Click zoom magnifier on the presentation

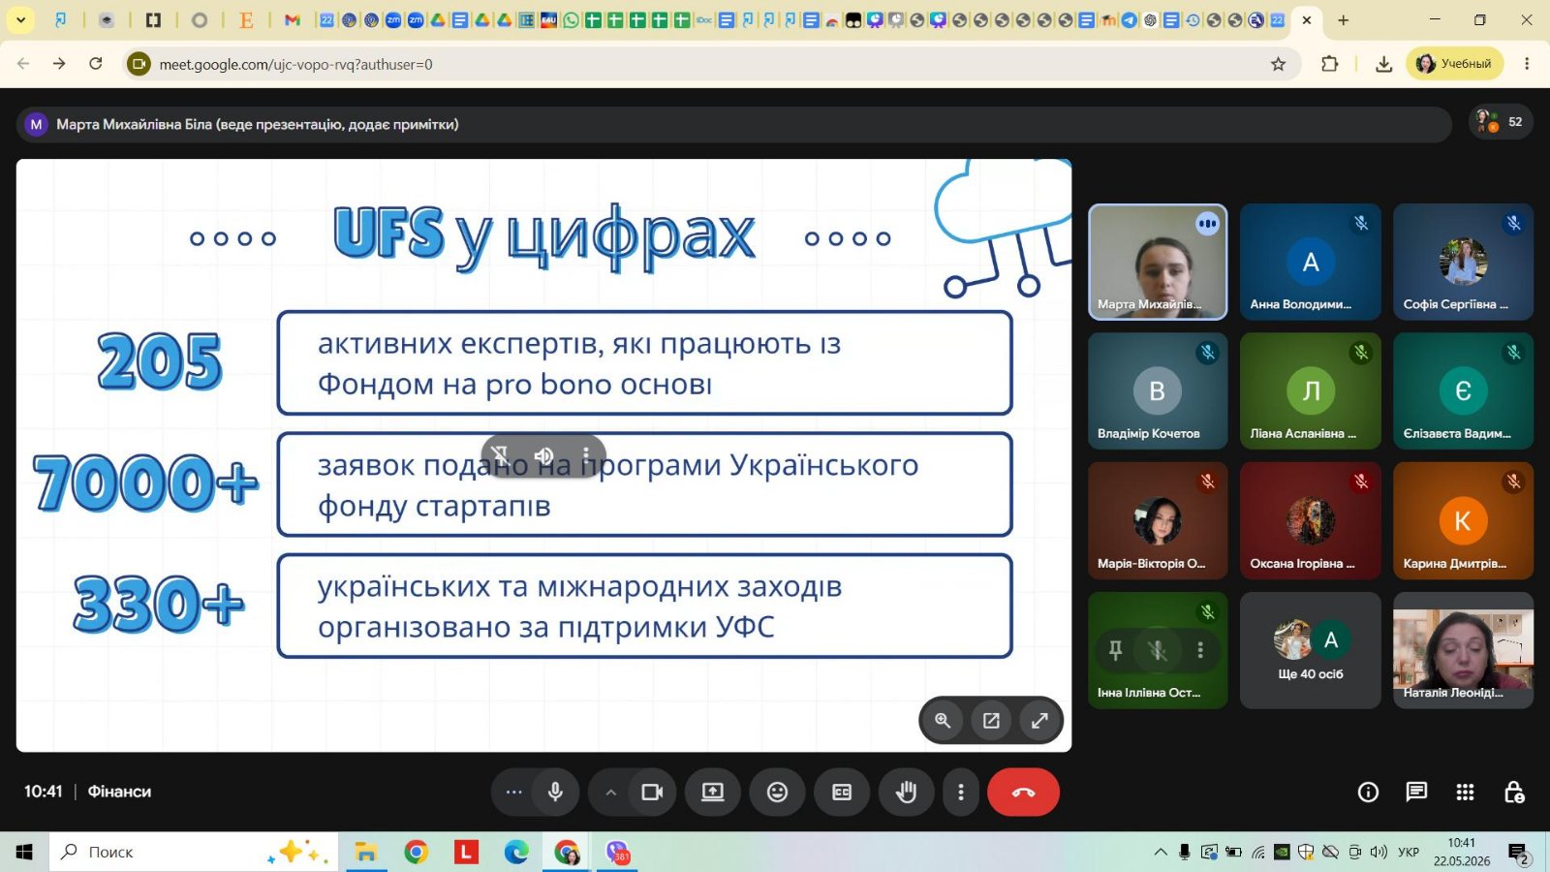click(x=943, y=720)
